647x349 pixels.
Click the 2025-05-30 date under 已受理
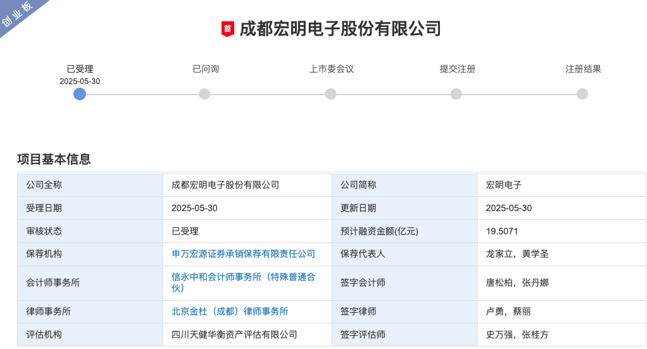tap(80, 81)
